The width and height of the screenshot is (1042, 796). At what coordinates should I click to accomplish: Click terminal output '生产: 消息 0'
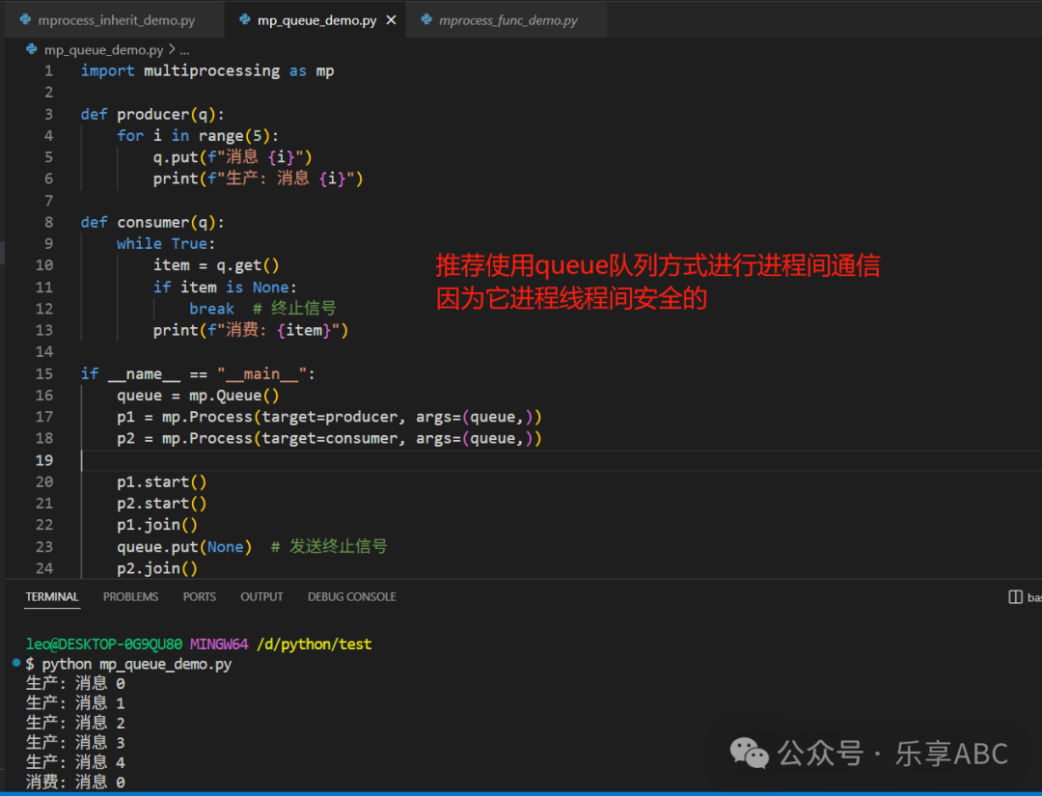click(75, 683)
